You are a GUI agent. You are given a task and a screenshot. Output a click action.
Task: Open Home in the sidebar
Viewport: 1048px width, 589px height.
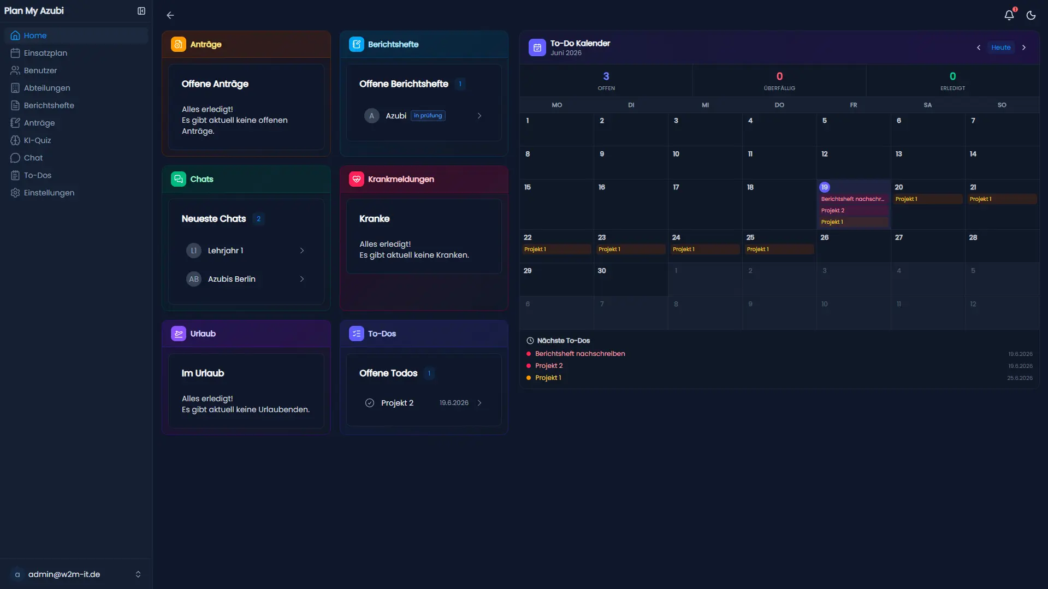pyautogui.click(x=76, y=35)
